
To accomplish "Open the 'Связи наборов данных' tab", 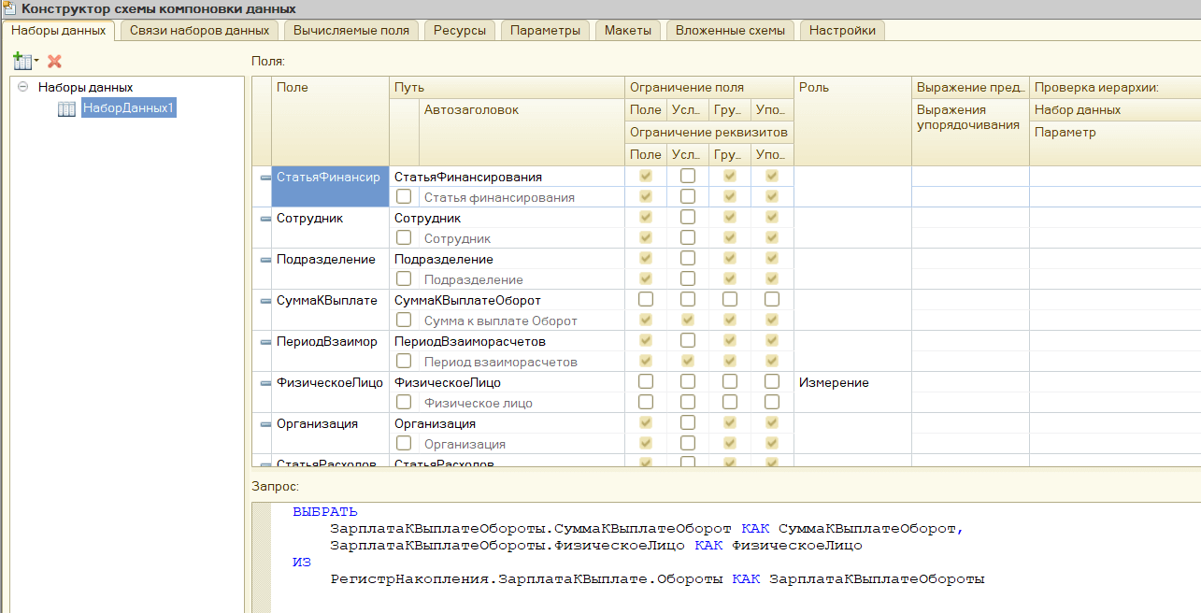I will (199, 30).
